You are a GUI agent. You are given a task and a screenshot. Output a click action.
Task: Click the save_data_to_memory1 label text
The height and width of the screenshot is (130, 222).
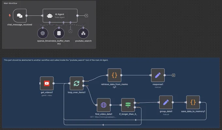[x=193, y=111]
